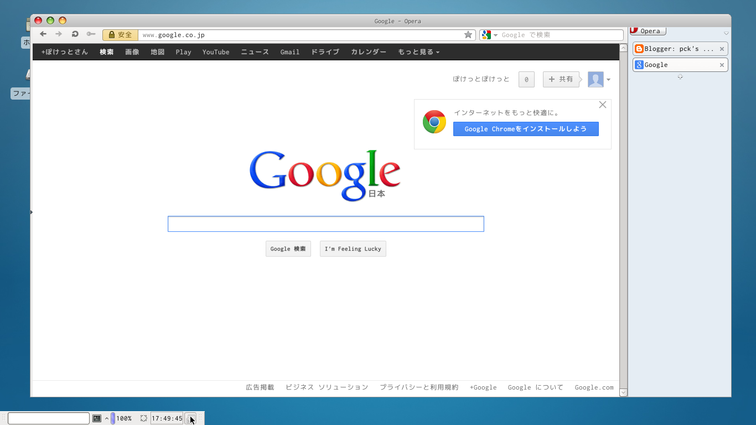Click the Chrome logo in the promo box
756x425 pixels.
[x=434, y=122]
